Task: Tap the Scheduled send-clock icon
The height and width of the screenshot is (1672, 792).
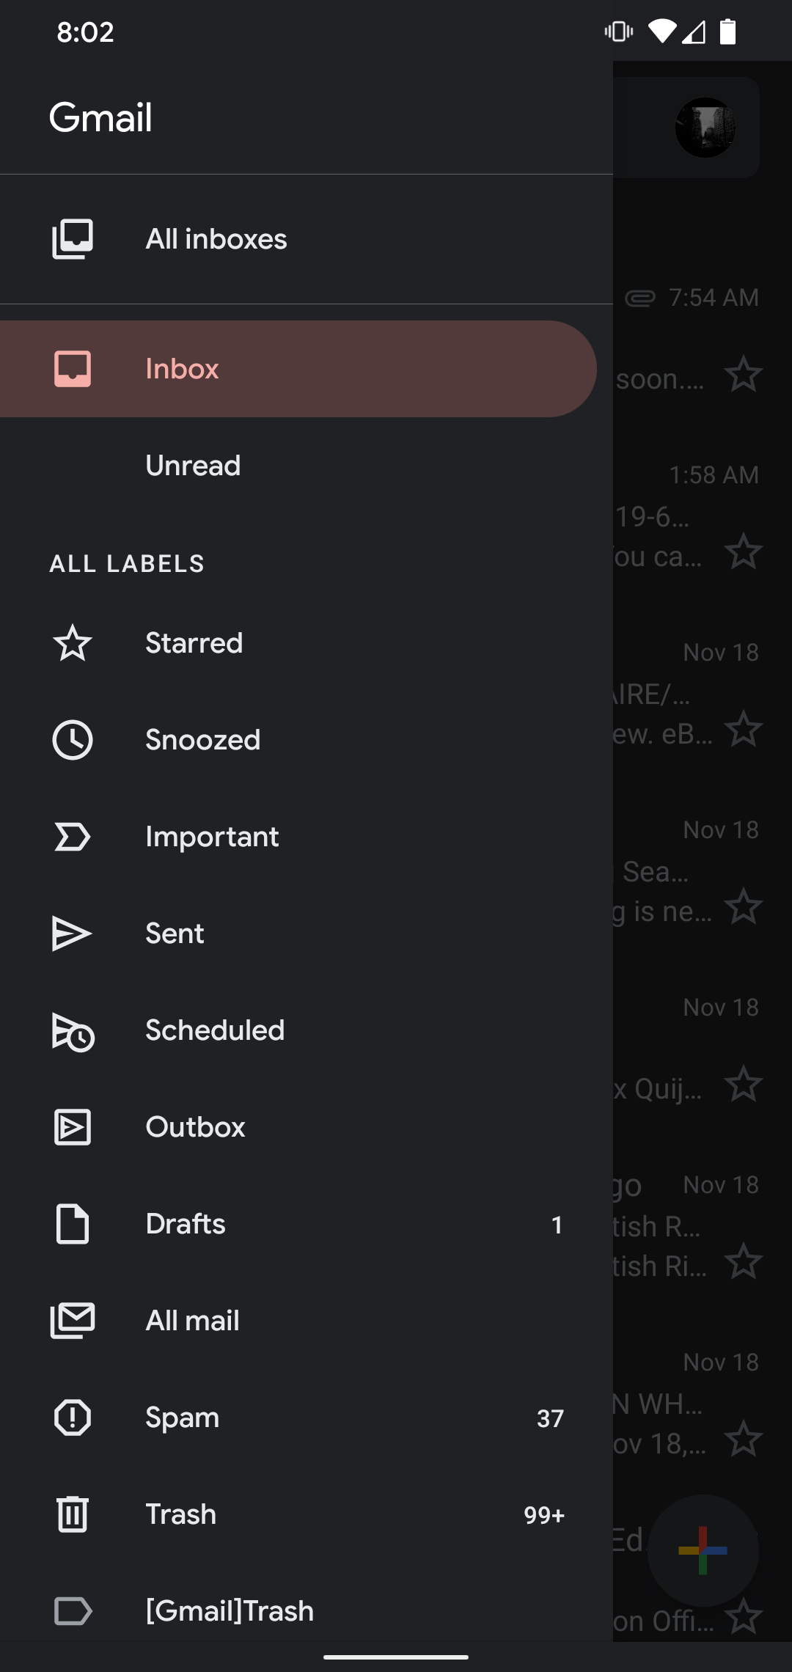Action: click(73, 1032)
